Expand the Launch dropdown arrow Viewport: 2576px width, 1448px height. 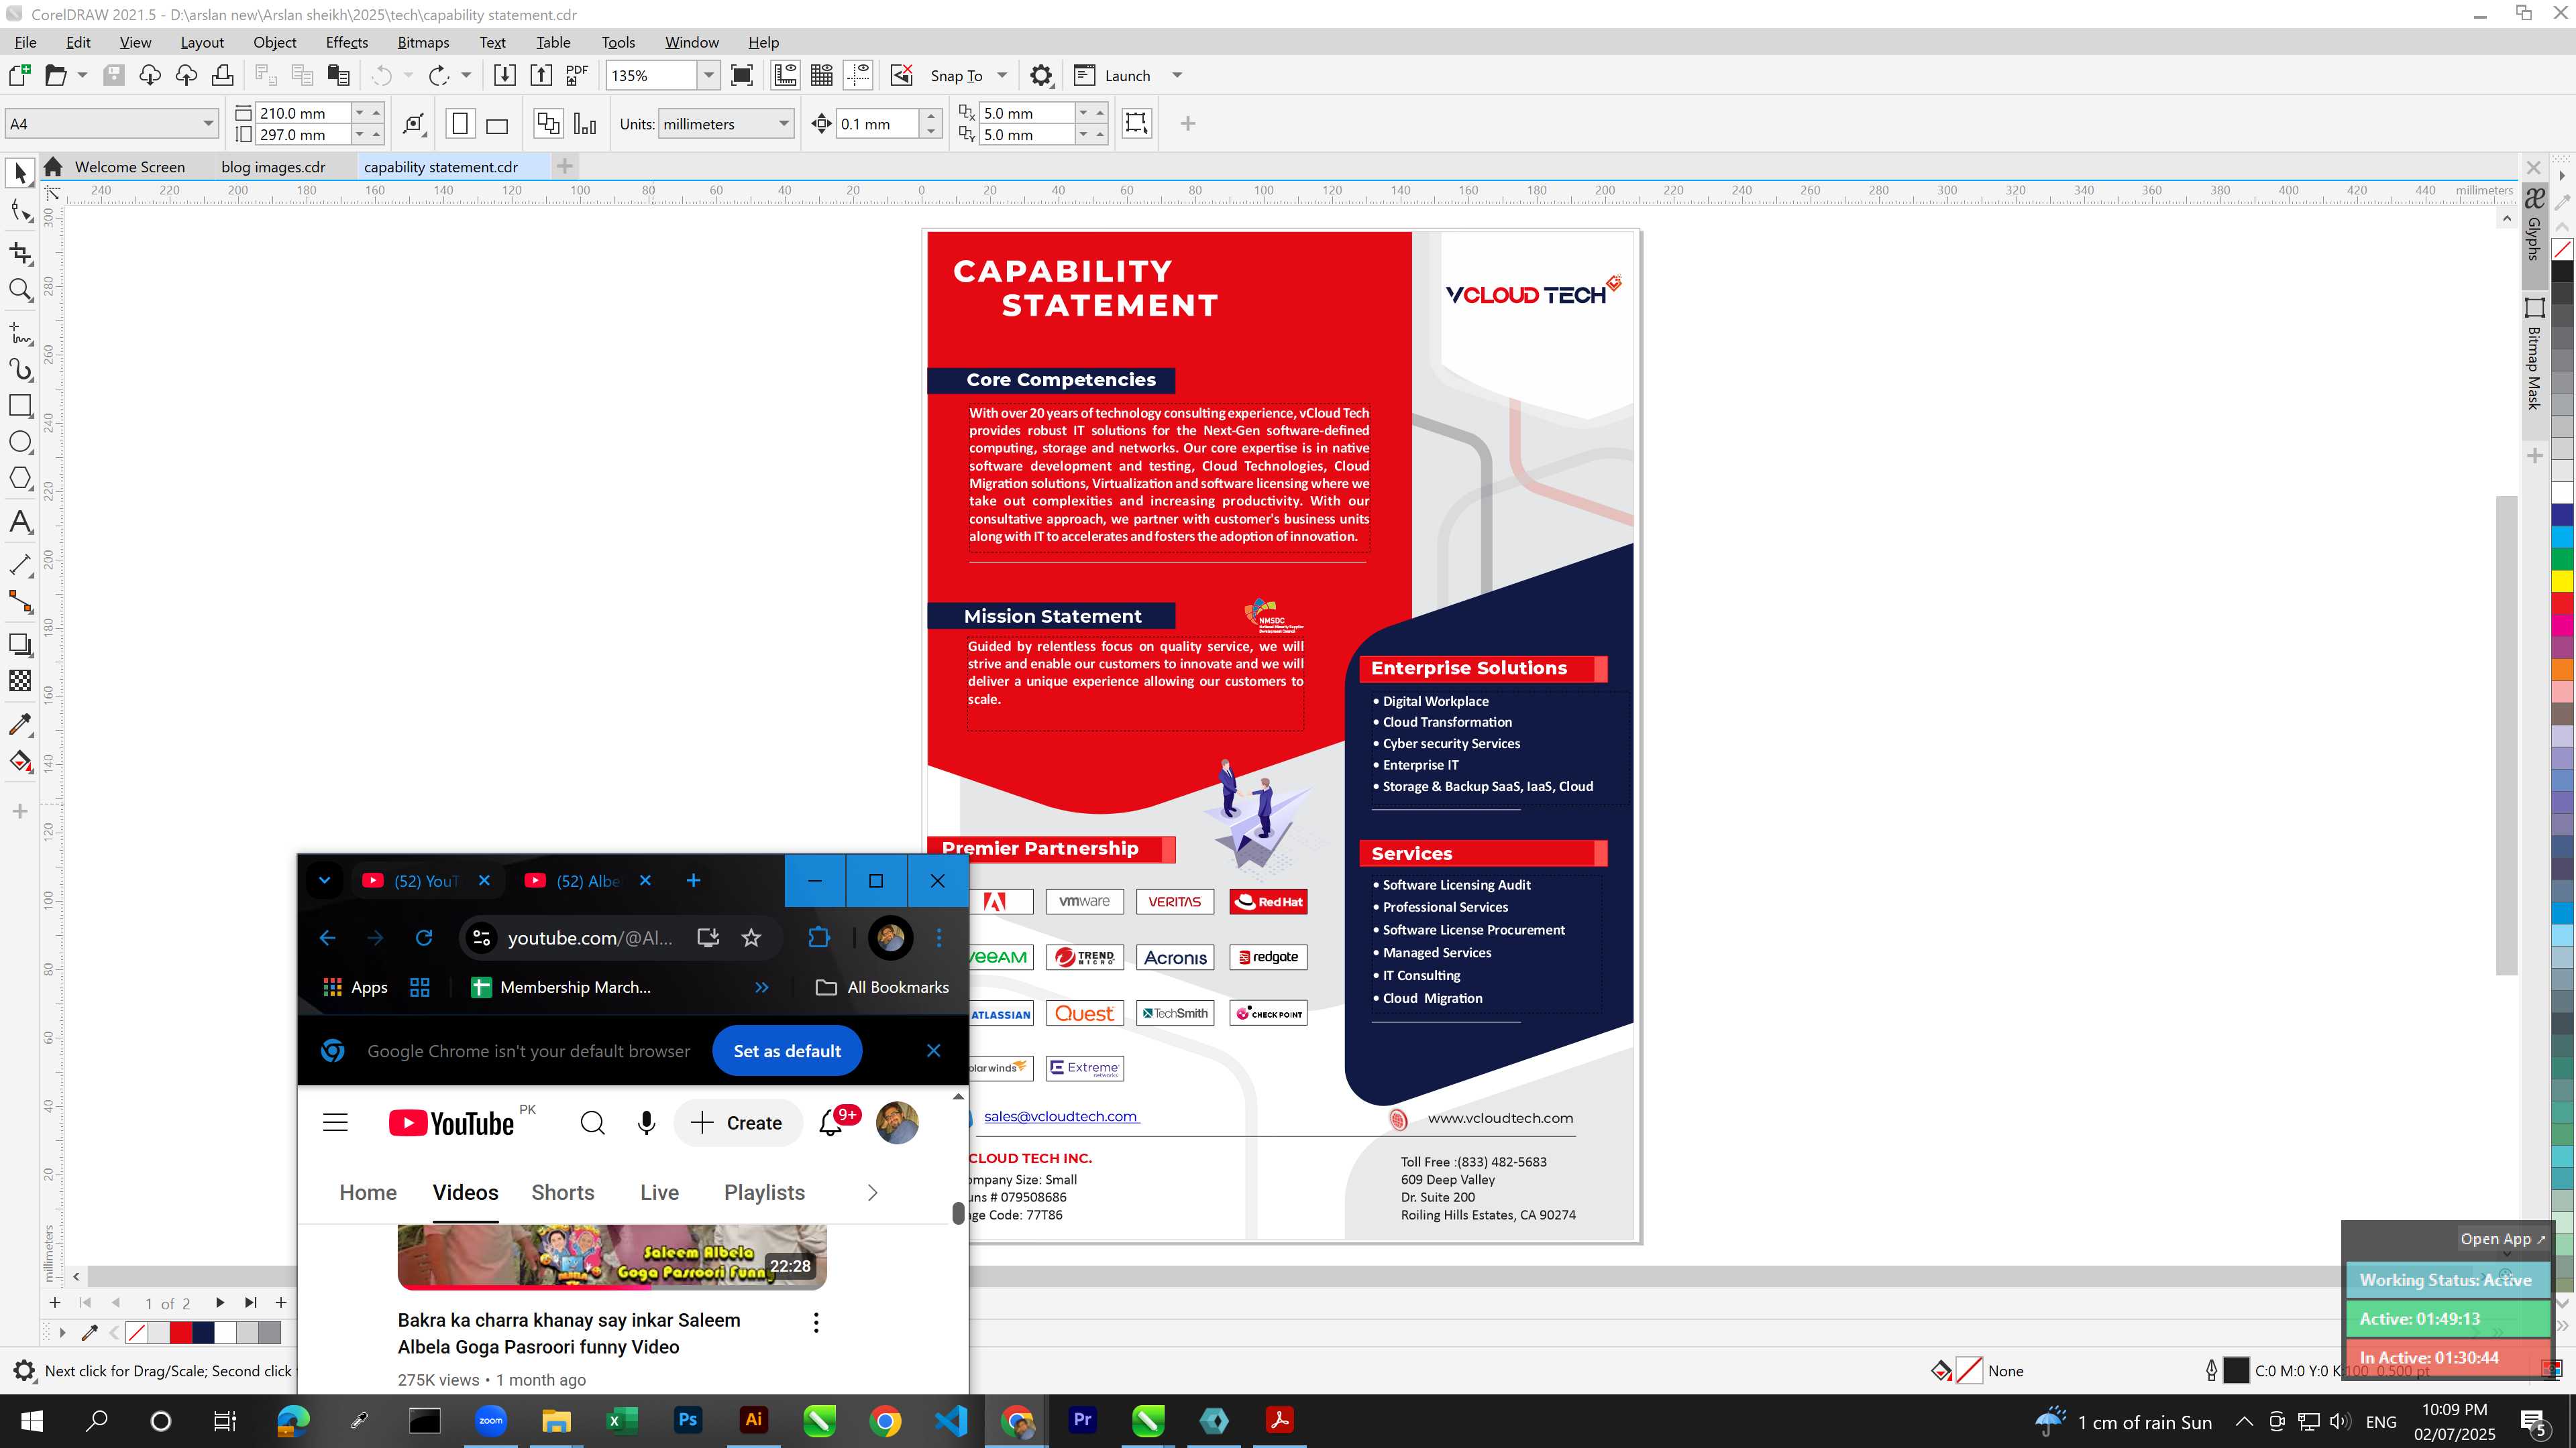pos(1177,76)
